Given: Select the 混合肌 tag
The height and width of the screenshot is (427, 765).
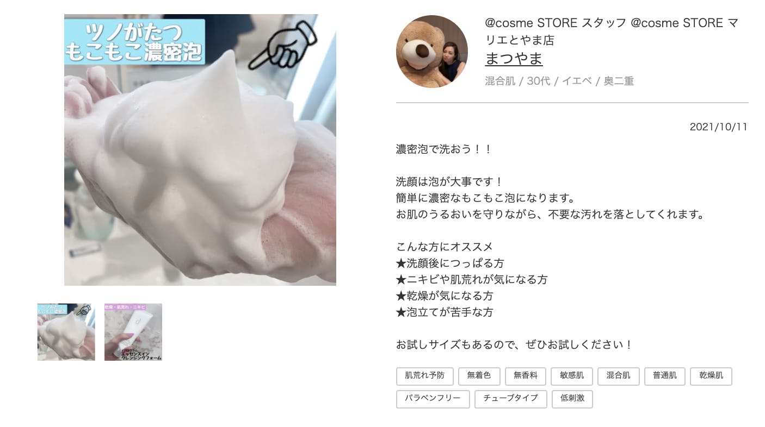Looking at the screenshot, I should (618, 376).
